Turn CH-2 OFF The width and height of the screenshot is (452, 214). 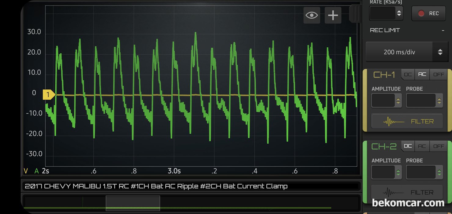438,146
